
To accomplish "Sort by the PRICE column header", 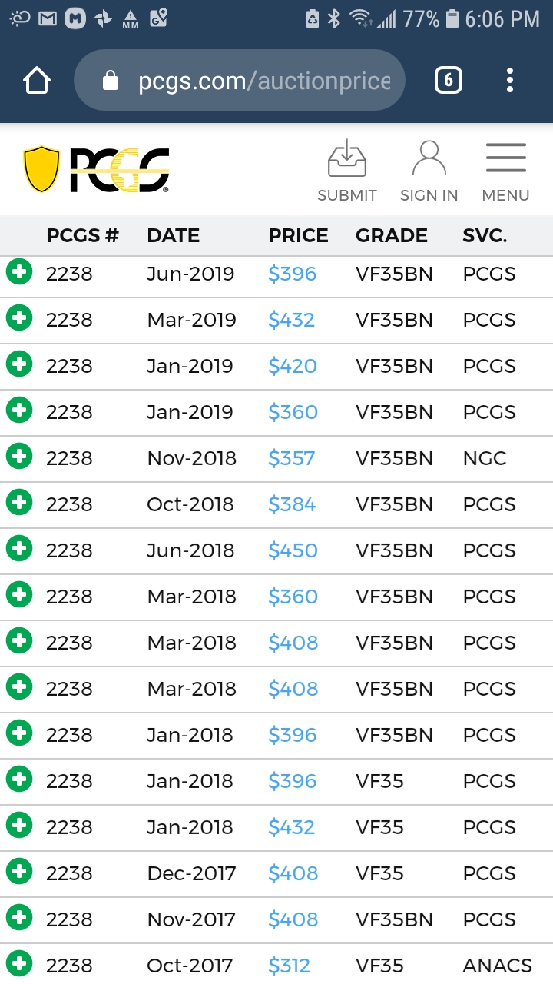I will tap(298, 235).
